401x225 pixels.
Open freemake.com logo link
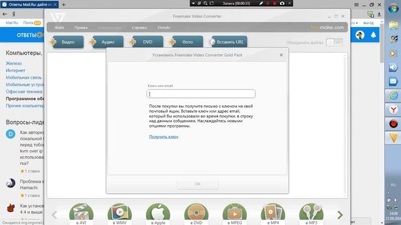pos(327,27)
